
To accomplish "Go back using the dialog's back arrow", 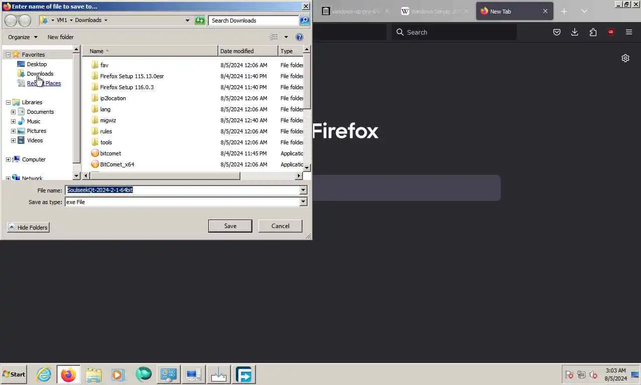I will 11,21.
